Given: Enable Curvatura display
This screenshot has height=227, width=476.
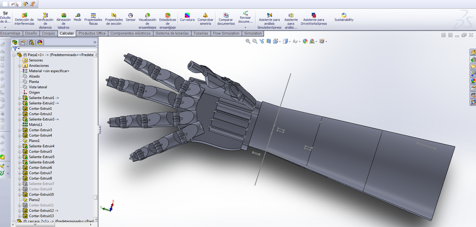Looking at the screenshot, I should tap(187, 17).
